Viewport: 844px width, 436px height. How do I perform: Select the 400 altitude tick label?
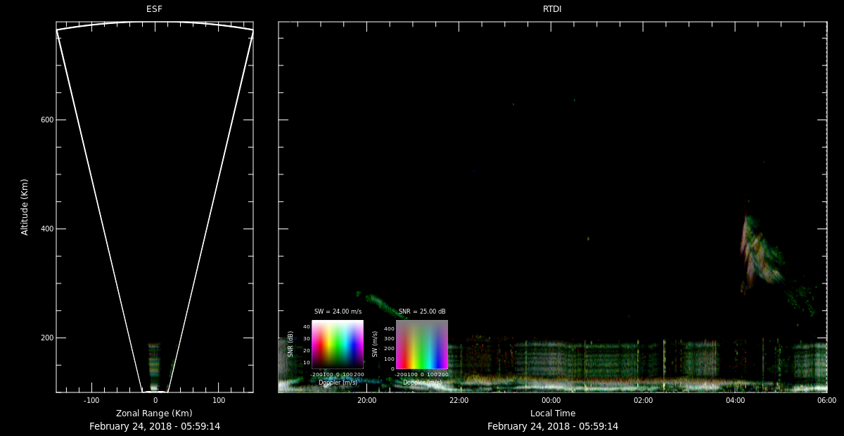click(47, 229)
